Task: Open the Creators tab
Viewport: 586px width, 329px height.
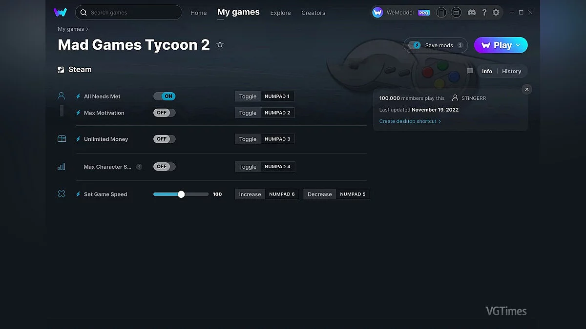Action: click(x=313, y=13)
